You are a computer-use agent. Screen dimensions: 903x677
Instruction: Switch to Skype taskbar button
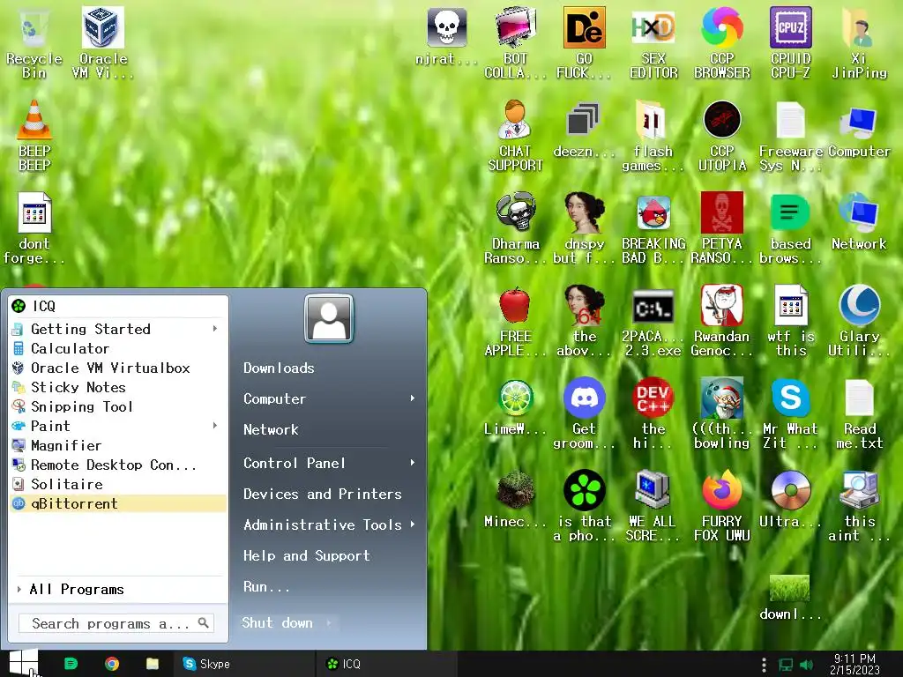point(245,664)
